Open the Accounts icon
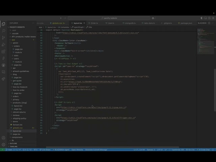 coord(4,138)
